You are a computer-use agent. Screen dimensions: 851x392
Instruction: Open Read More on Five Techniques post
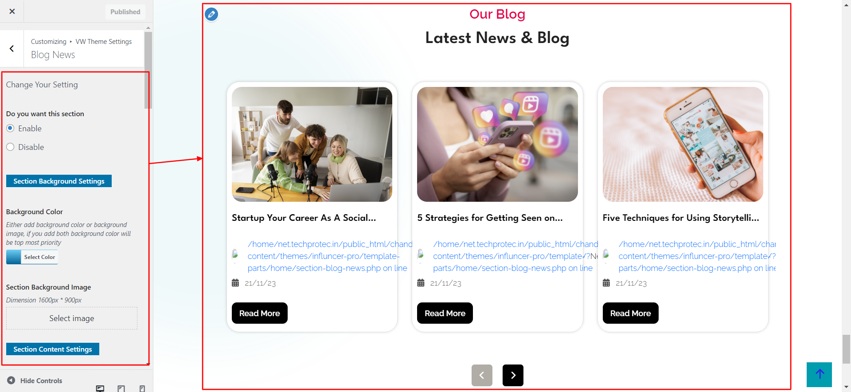[630, 313]
